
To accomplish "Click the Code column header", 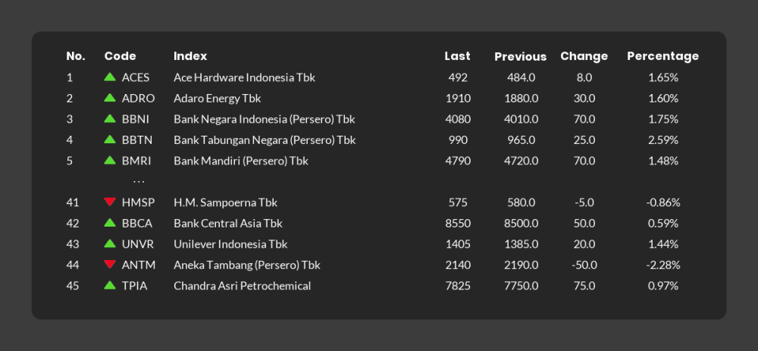I will (120, 56).
